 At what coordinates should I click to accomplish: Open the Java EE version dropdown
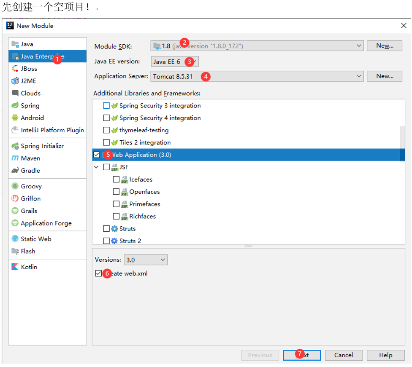tap(175, 62)
